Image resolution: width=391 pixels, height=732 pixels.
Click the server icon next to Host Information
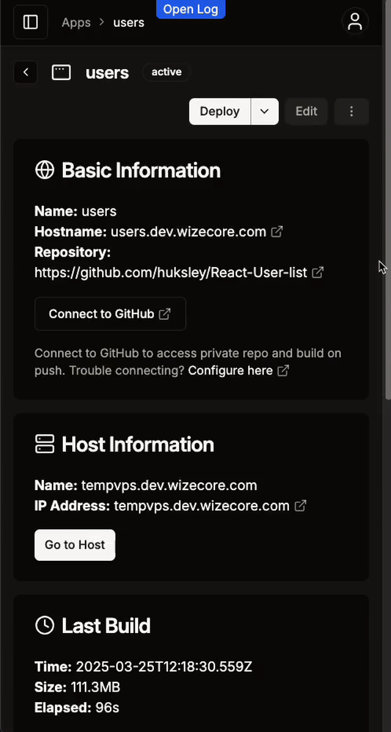tap(45, 444)
